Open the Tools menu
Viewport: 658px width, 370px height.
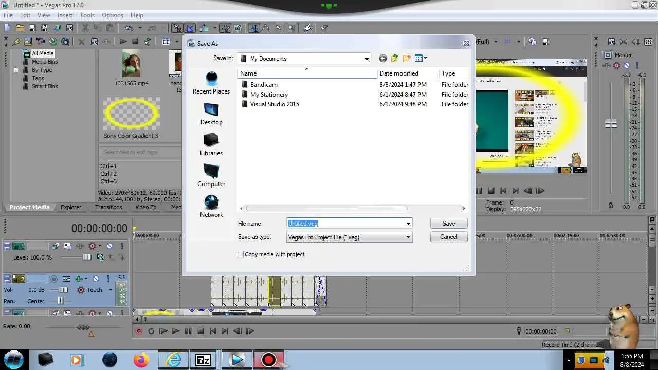point(87,15)
